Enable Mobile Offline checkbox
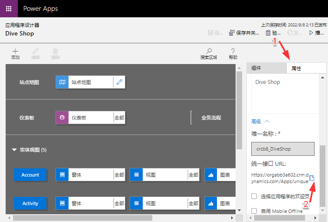Screen dimensions: 328x222 tap(254, 211)
